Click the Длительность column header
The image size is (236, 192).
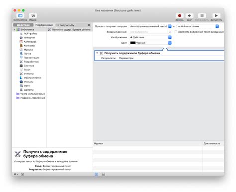[213, 143]
